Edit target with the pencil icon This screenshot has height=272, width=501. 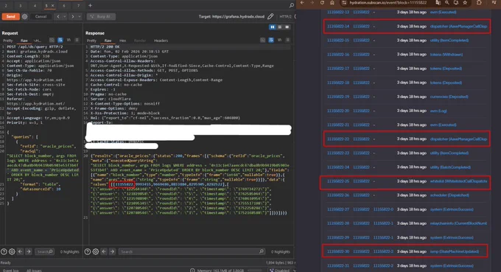click(x=270, y=16)
